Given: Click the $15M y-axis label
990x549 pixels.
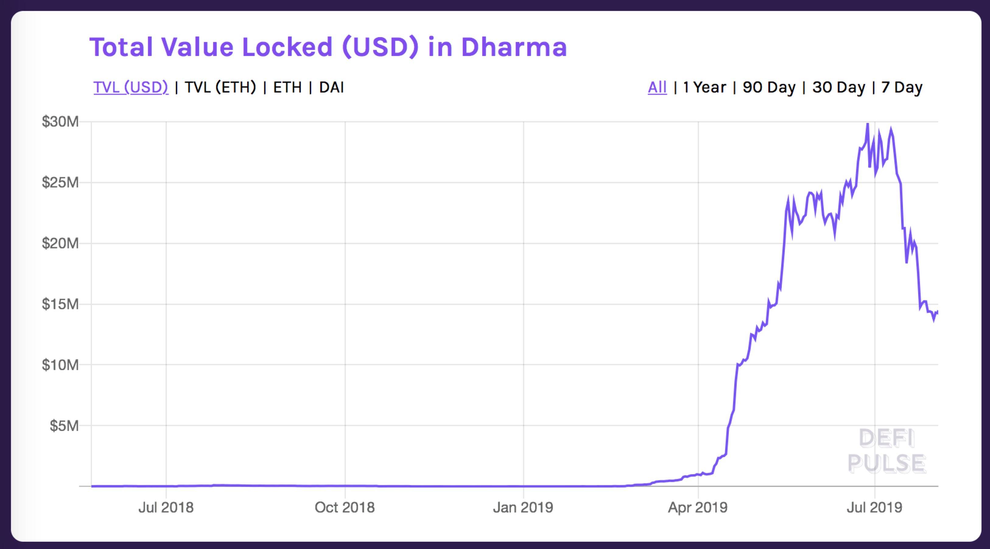Looking at the screenshot, I should (60, 304).
